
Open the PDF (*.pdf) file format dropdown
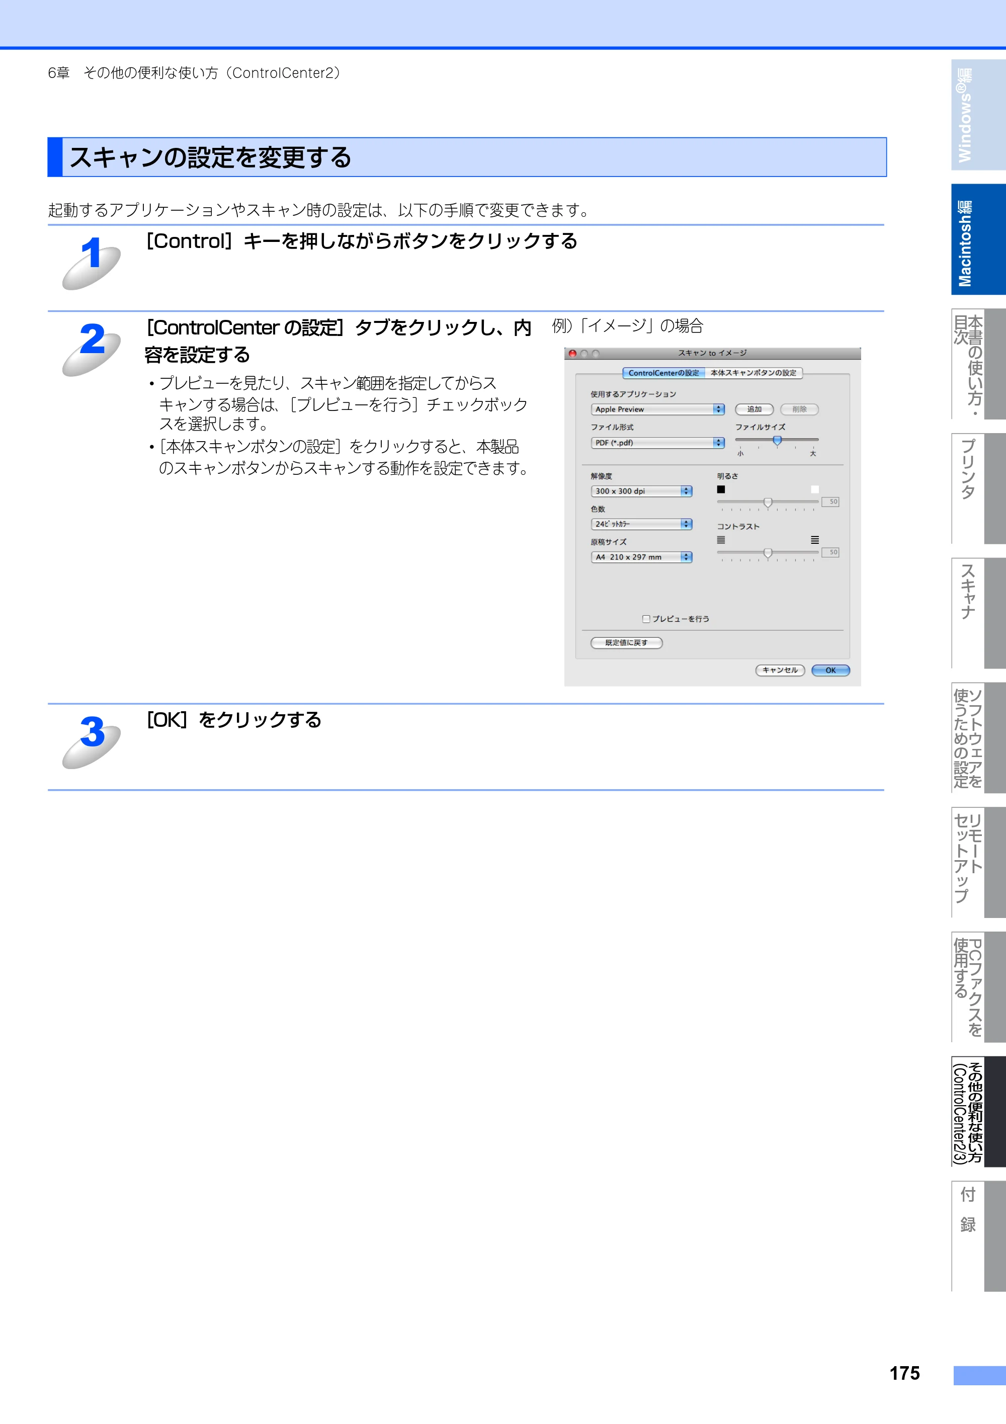click(657, 443)
